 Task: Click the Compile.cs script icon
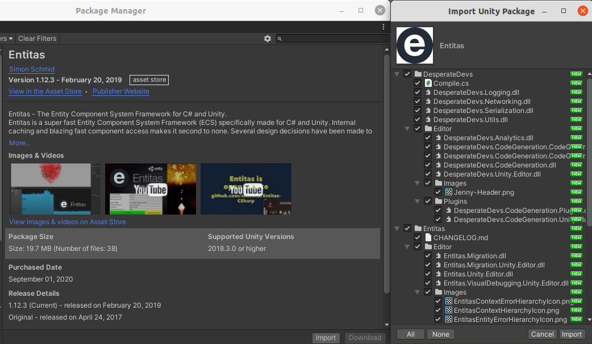(x=428, y=83)
